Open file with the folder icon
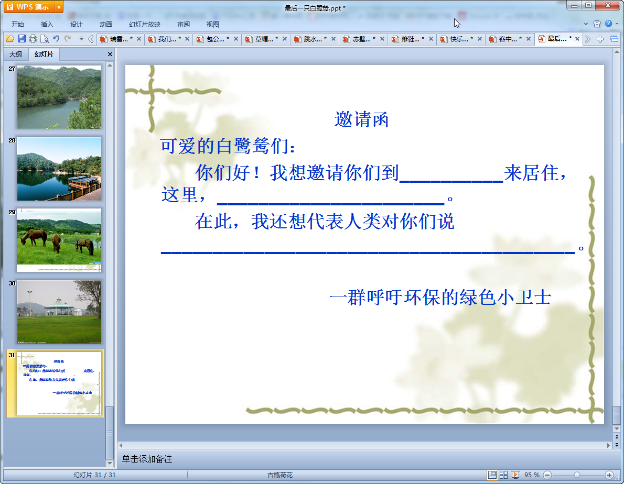This screenshot has height=484, width=624. (x=10, y=39)
